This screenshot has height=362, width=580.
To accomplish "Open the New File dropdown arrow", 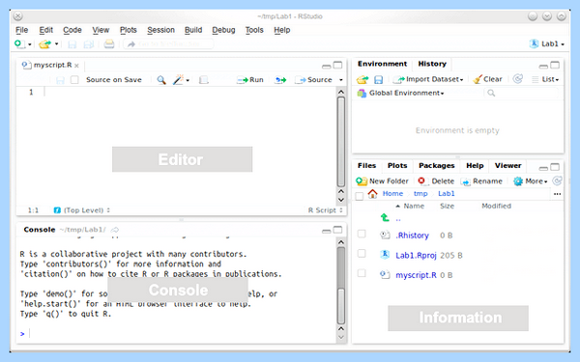I will pyautogui.click(x=30, y=44).
